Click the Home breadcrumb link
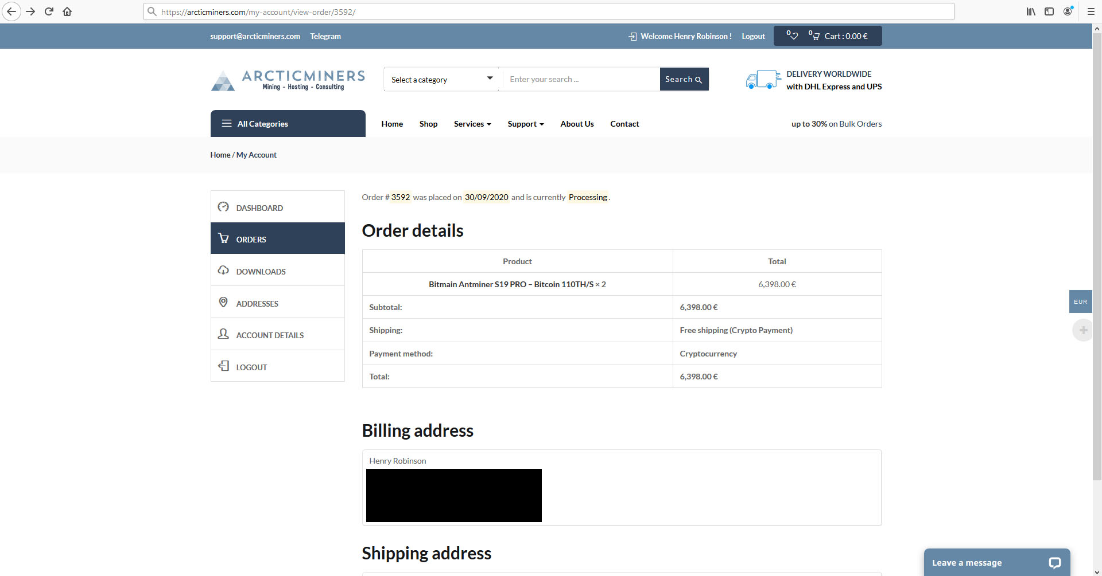Image resolution: width=1102 pixels, height=576 pixels. pyautogui.click(x=220, y=155)
